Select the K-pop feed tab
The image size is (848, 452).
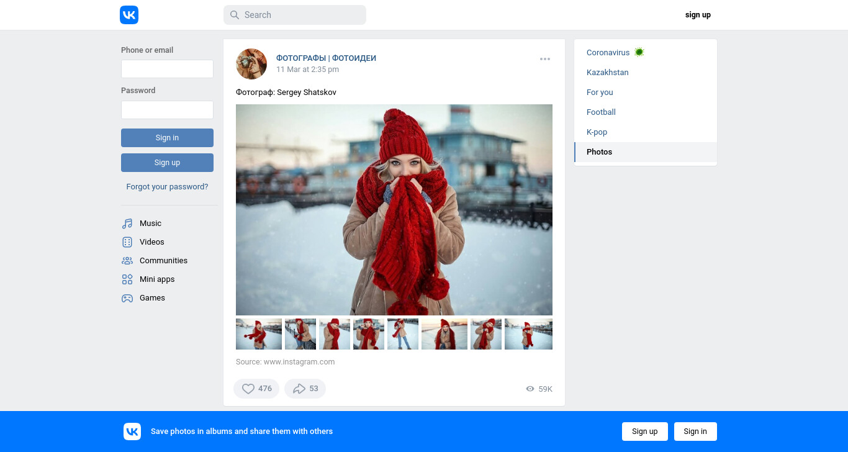[646, 132]
